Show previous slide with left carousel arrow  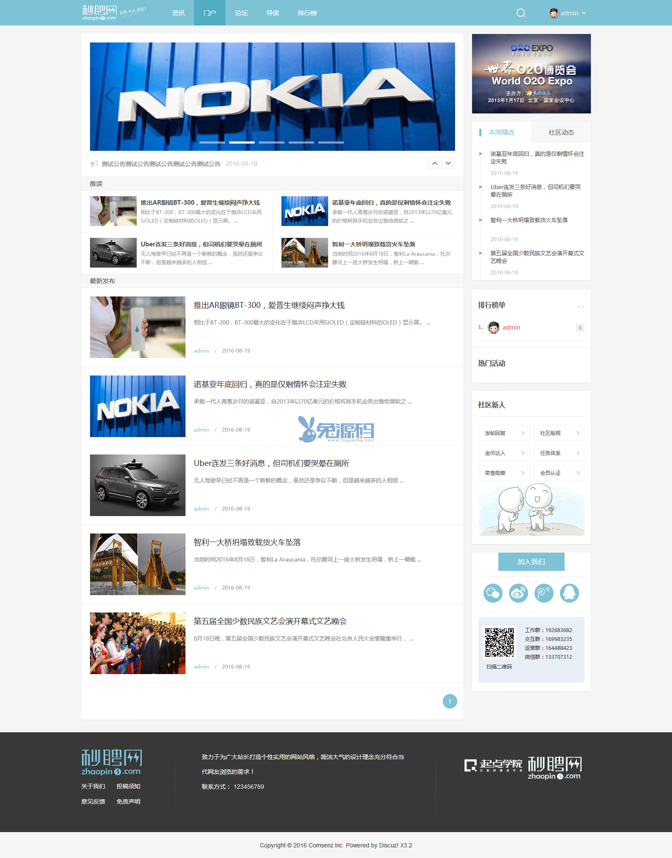[x=110, y=96]
